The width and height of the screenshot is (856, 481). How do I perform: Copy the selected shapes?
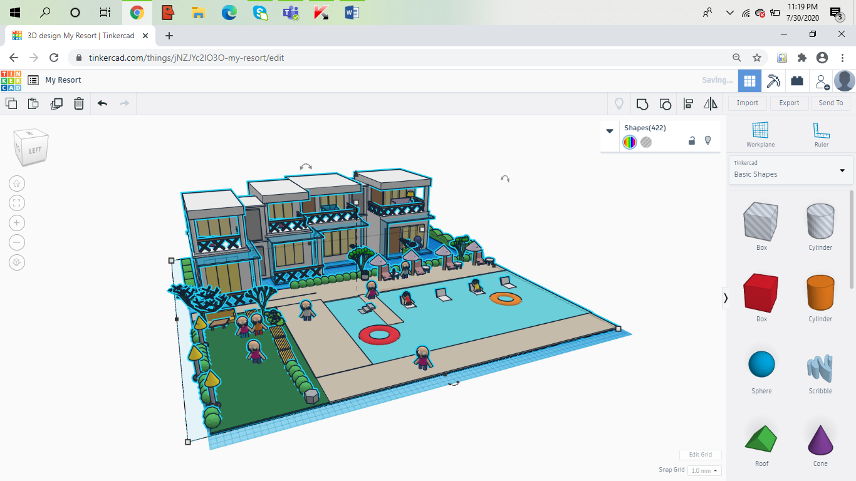(11, 103)
